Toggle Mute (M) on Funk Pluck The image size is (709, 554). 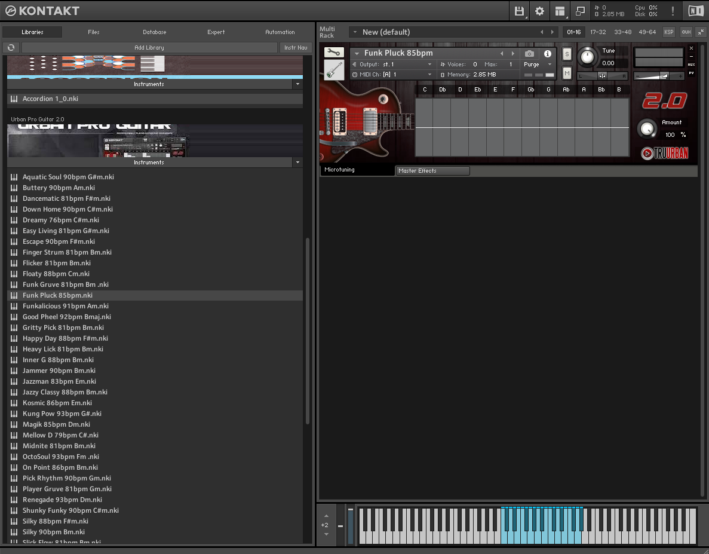coord(567,74)
